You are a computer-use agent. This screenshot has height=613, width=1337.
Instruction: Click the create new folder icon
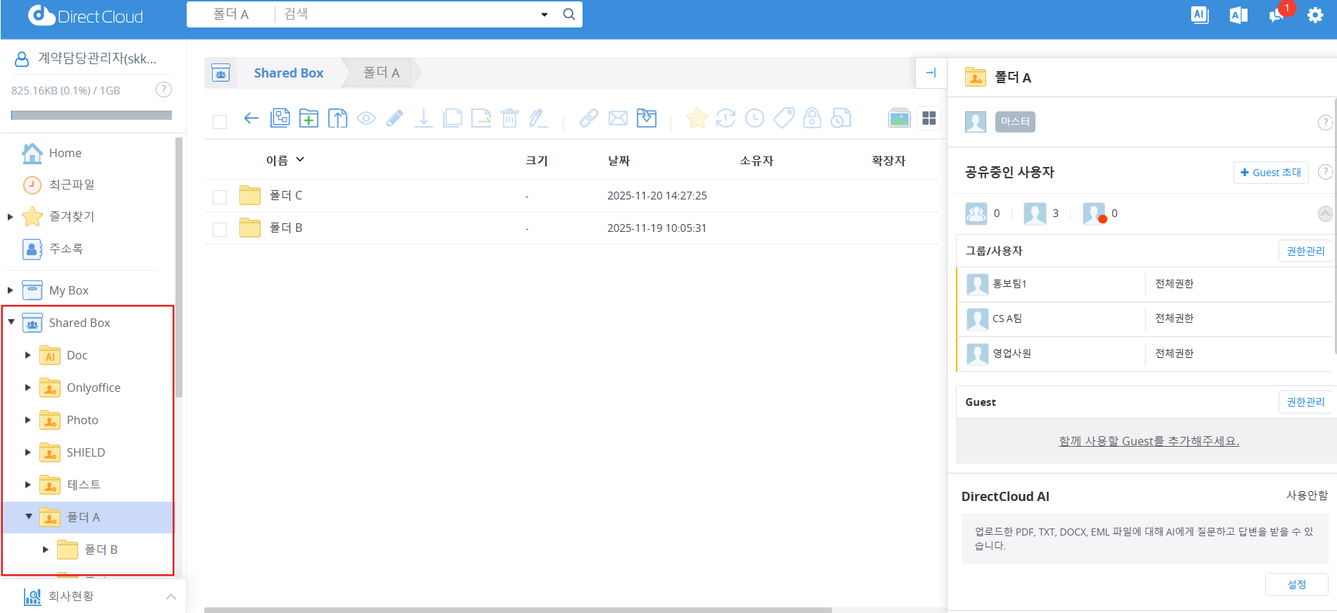tap(309, 118)
